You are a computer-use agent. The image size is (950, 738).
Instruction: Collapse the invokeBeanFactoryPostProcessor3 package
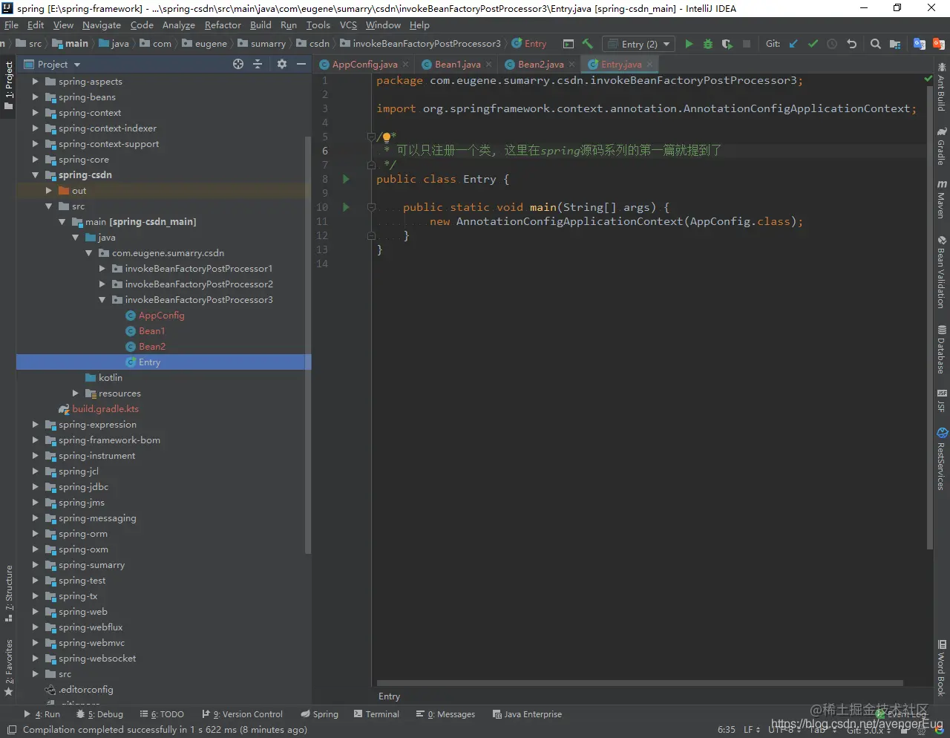[x=102, y=300]
